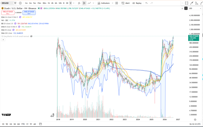This screenshot has width=203, height=127.
Task: Open the indicator templates grid icon
Action: 117,3
